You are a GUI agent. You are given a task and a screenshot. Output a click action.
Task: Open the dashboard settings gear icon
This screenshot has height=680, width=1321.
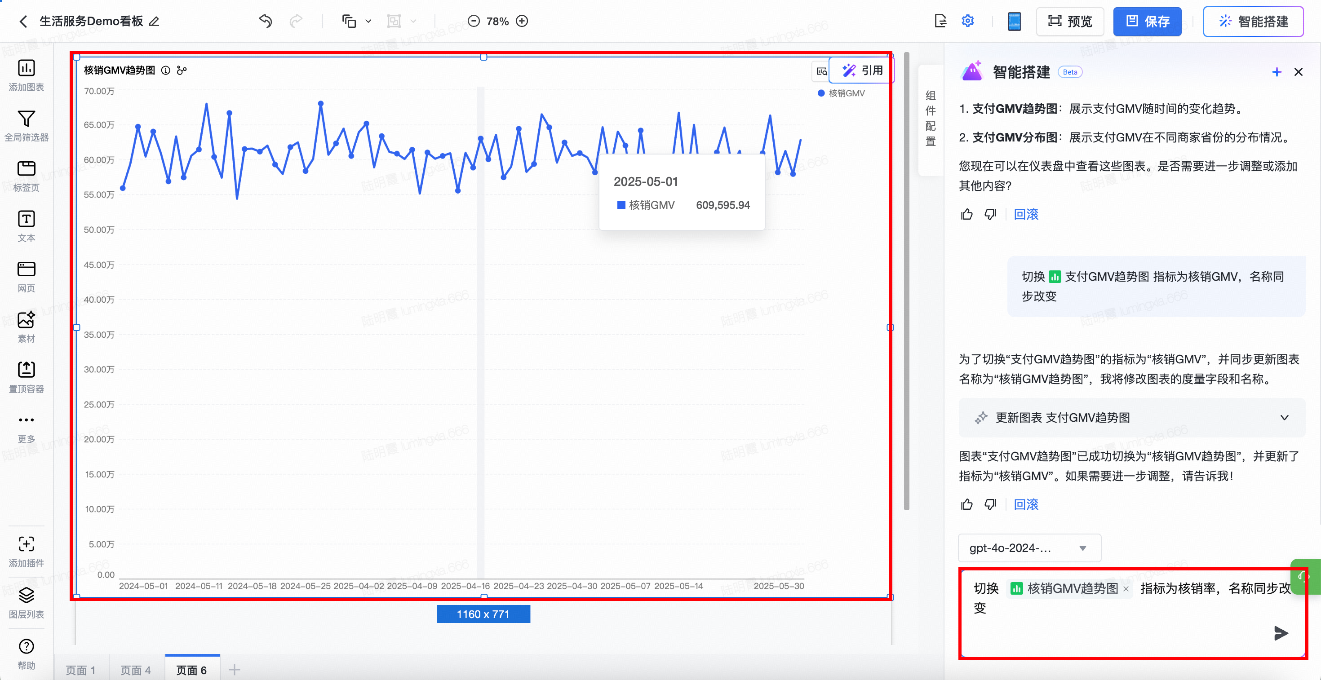[968, 21]
